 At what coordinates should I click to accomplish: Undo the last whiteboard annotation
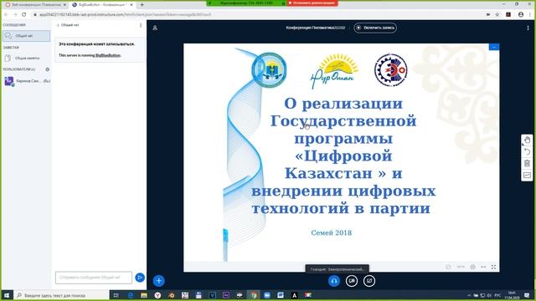pos(527,151)
